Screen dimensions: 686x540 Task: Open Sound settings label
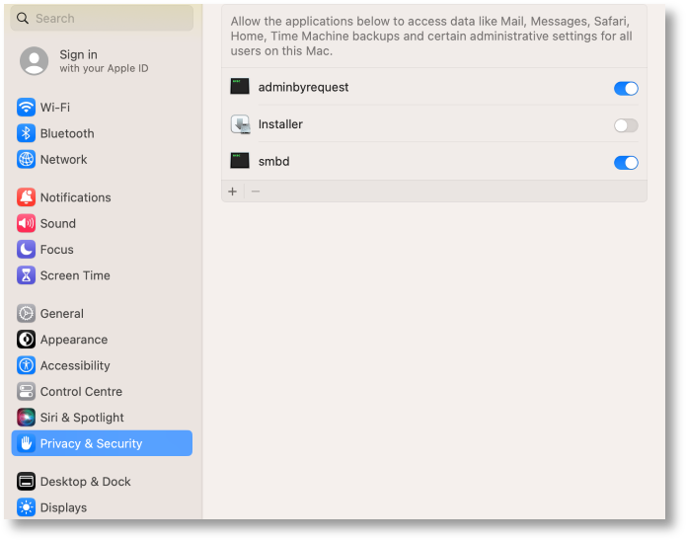click(x=58, y=223)
